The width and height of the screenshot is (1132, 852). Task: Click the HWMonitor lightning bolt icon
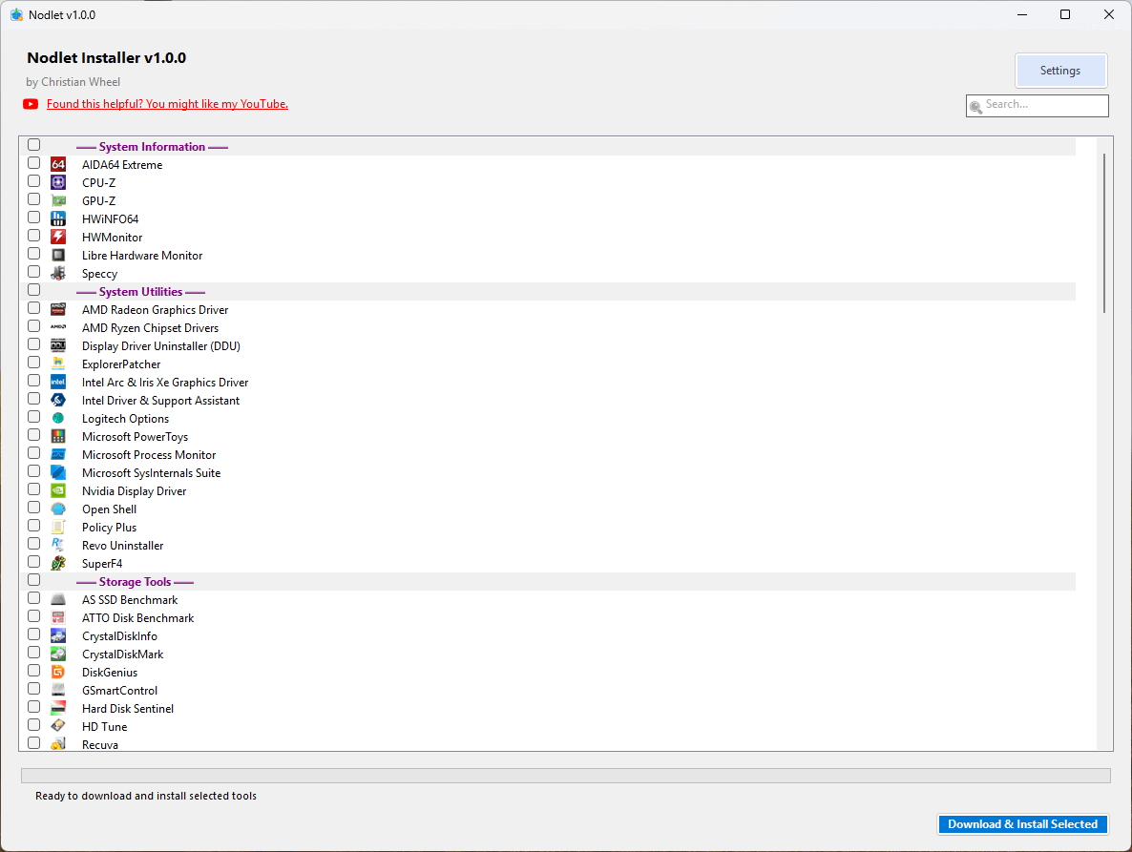point(58,238)
